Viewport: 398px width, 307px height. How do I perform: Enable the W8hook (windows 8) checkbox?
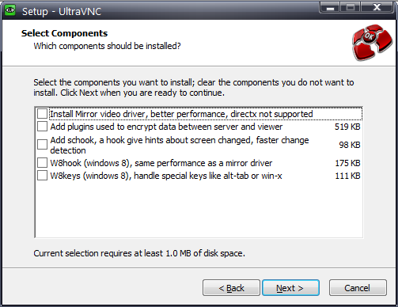point(42,163)
